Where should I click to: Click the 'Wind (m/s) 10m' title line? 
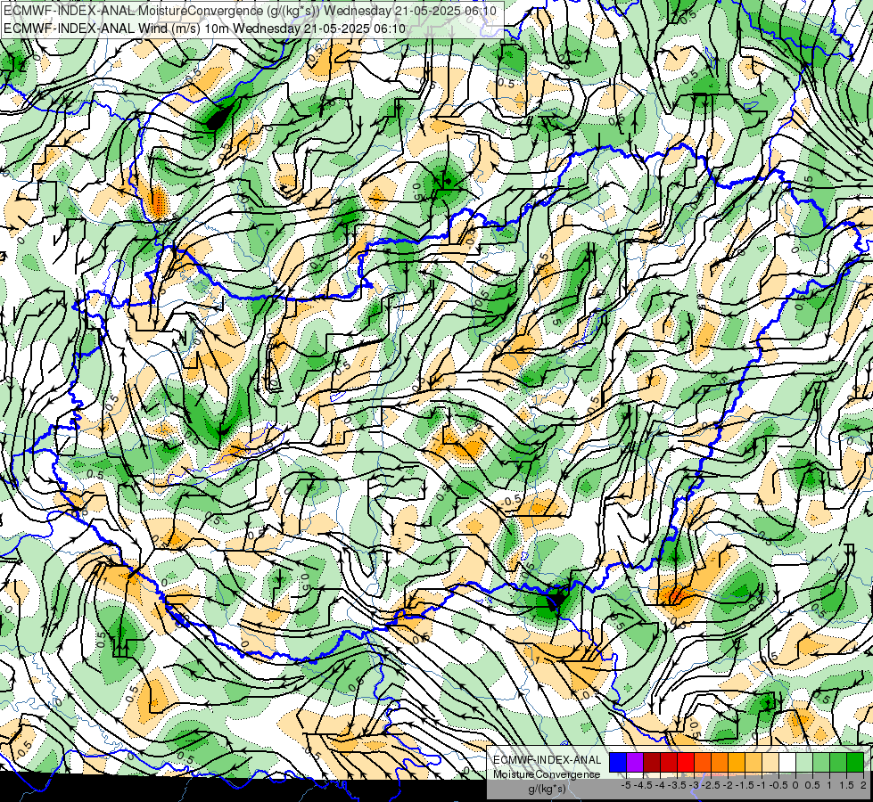click(204, 29)
